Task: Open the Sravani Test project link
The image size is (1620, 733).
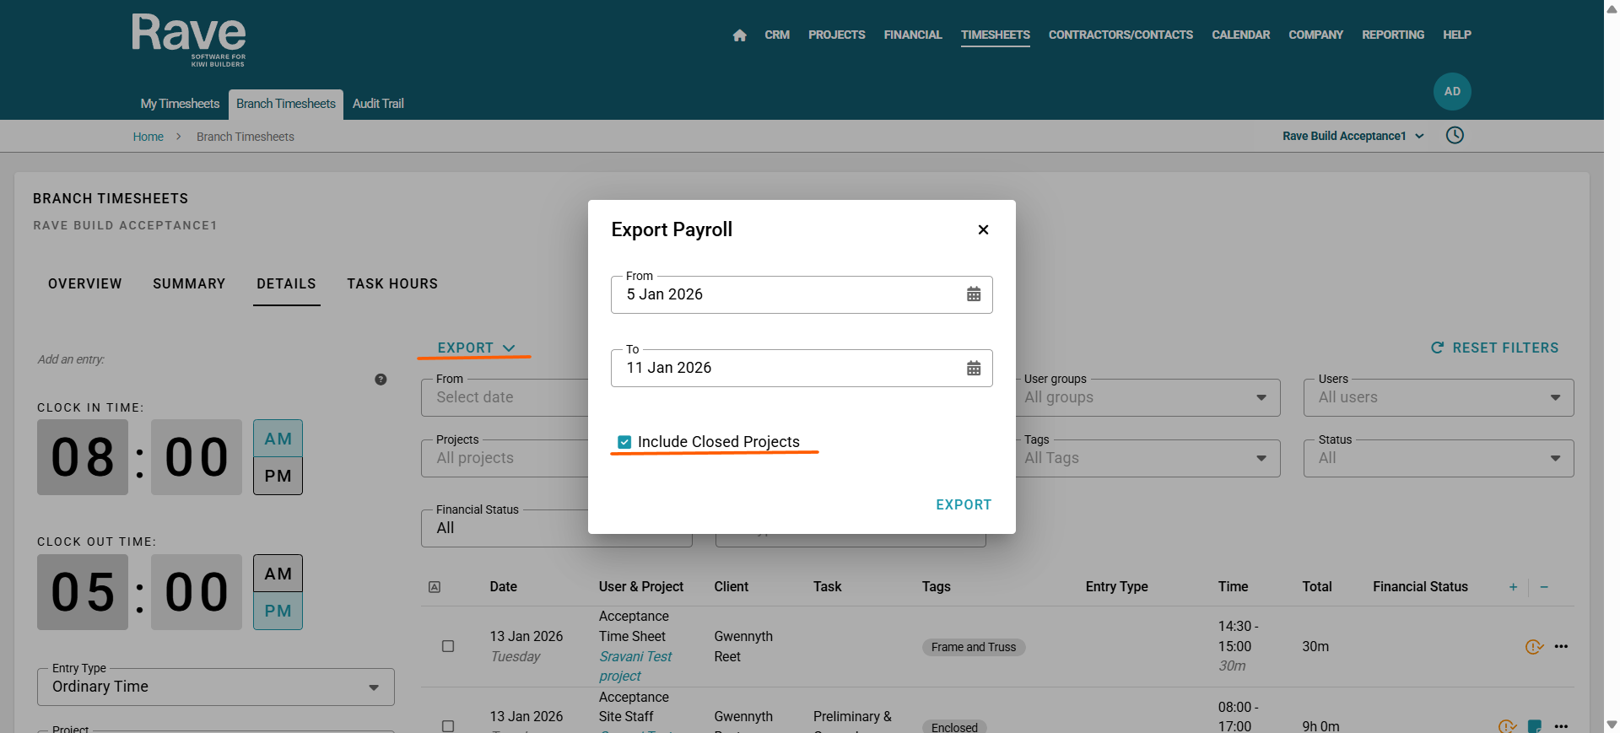Action: coord(635,666)
